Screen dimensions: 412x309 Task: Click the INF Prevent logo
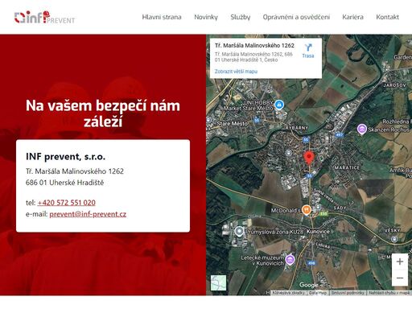click(x=44, y=18)
